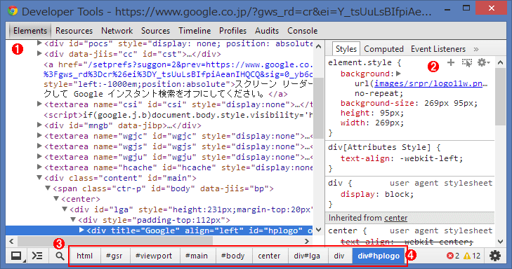Collapse the center element node
This screenshot has height=269, width=512.
click(x=56, y=198)
